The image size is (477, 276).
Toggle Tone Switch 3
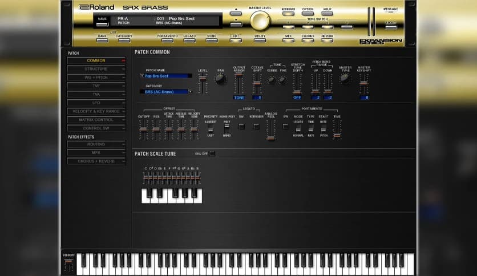coord(327,27)
